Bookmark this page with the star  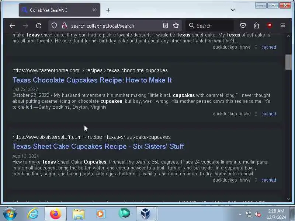[176, 25]
